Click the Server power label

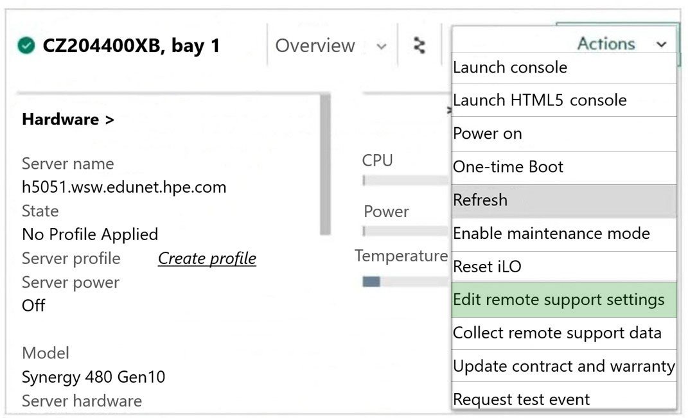pos(71,283)
